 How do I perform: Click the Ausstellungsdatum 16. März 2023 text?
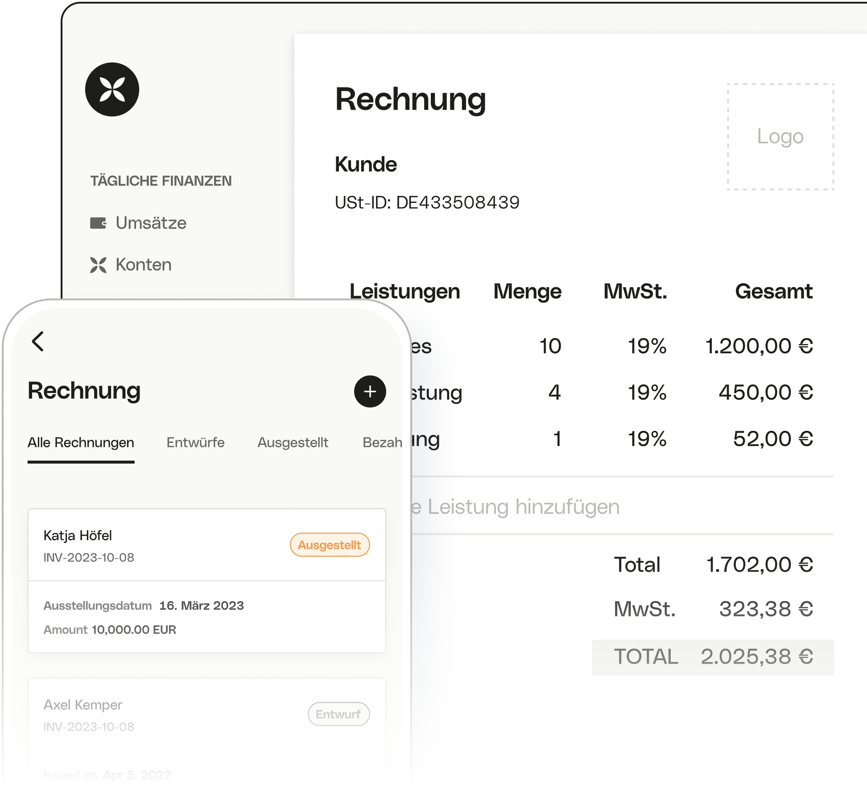(144, 606)
